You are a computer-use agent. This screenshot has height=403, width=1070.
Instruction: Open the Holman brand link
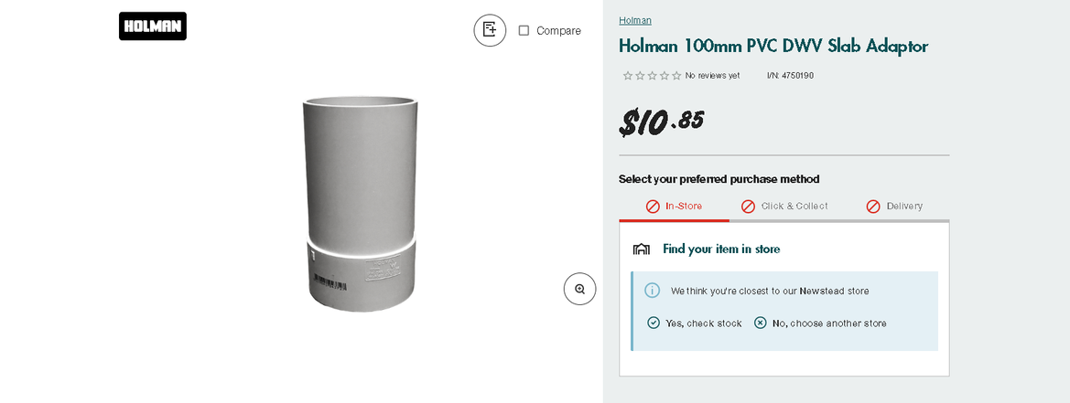(635, 20)
